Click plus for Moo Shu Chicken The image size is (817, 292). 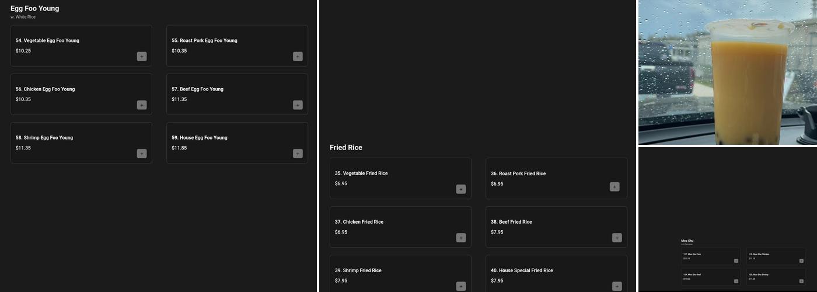[x=801, y=261]
